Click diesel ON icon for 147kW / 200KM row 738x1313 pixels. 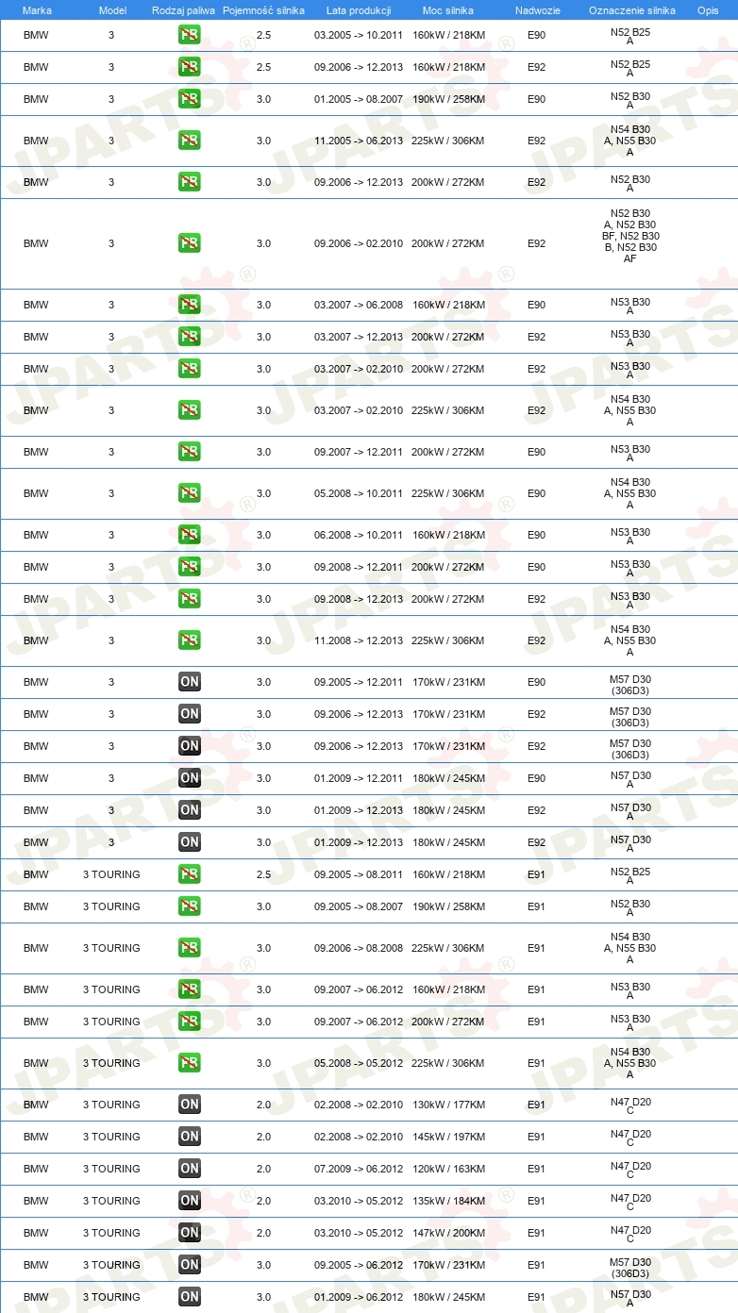pyautogui.click(x=190, y=1234)
